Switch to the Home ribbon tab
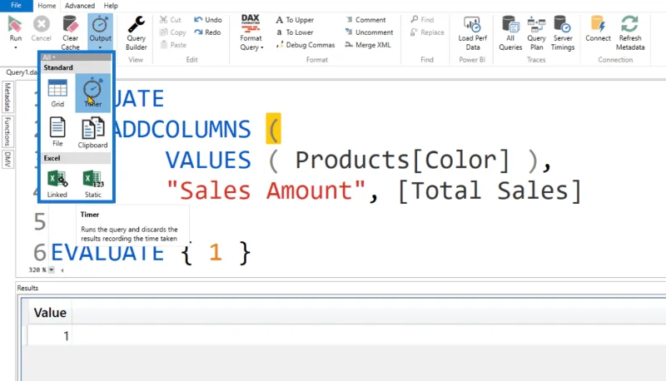This screenshot has width=666, height=381. click(47, 6)
